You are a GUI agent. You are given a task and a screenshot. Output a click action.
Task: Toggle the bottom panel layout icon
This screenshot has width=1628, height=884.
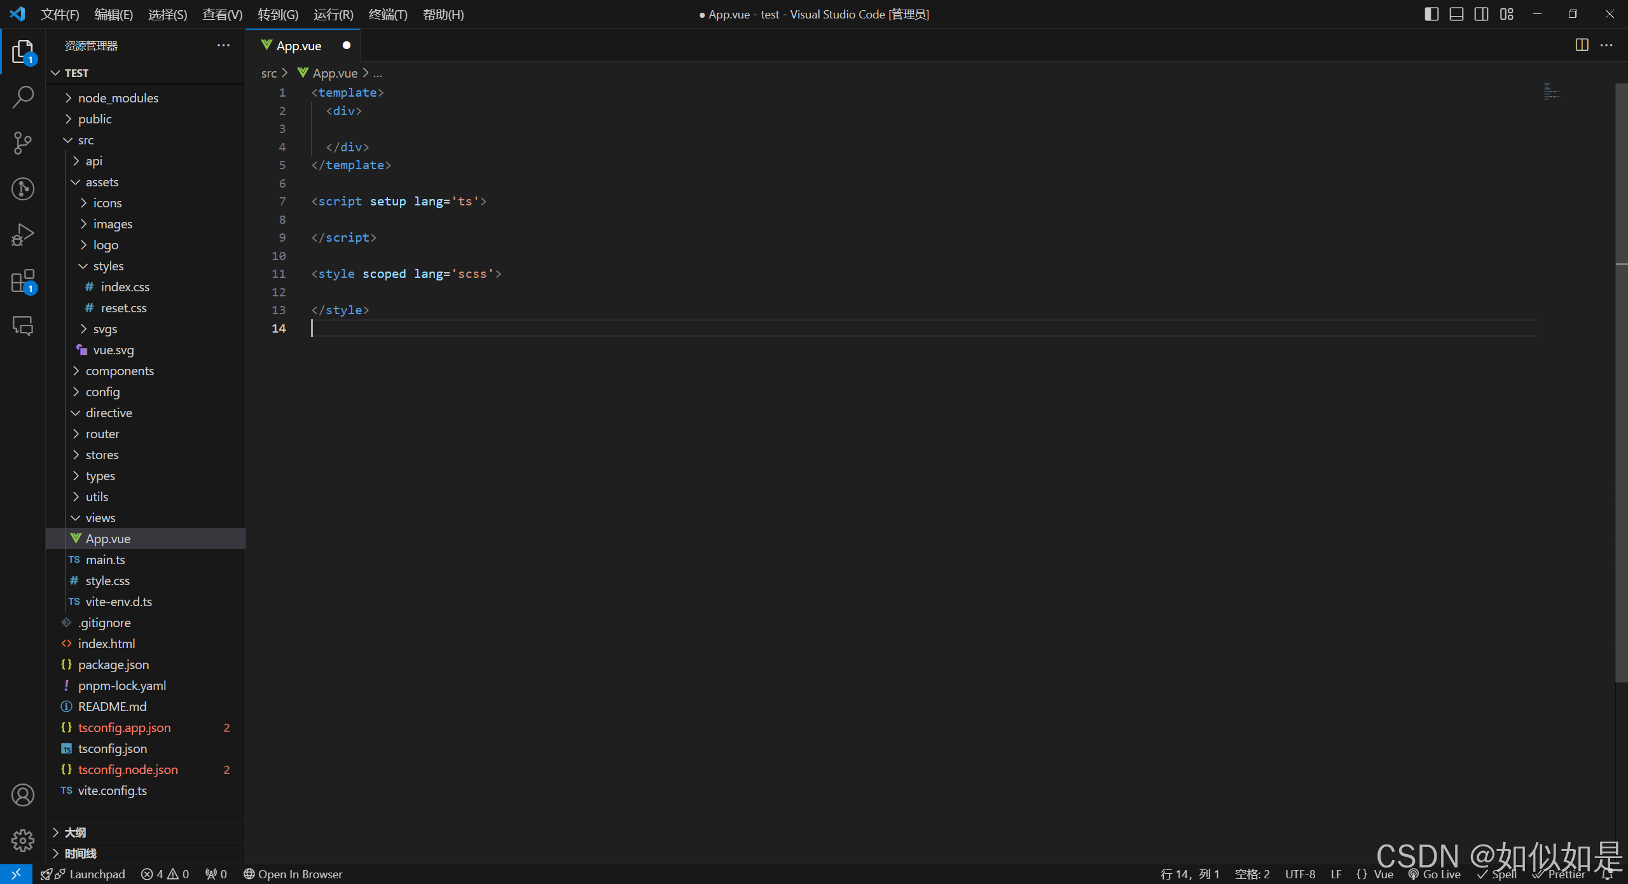[x=1456, y=14]
